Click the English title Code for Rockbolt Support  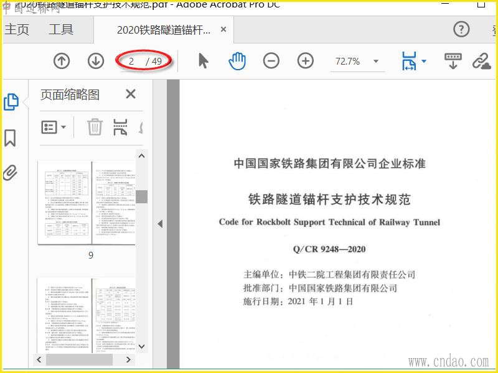pyautogui.click(x=329, y=222)
